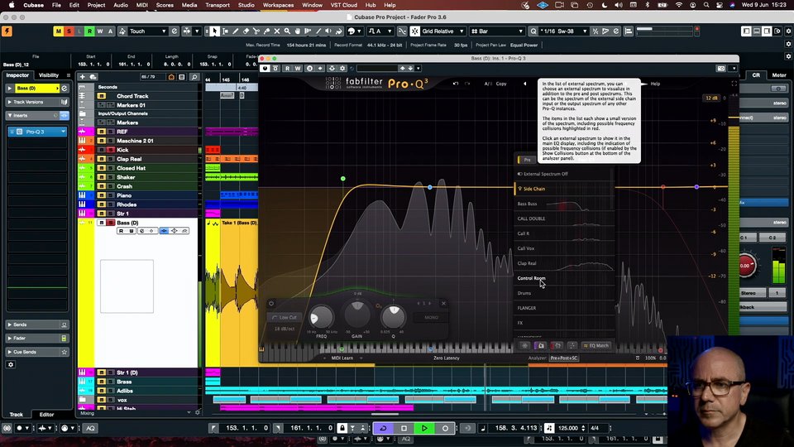
Task: Toggle band power button in band panel
Action: coord(271,304)
